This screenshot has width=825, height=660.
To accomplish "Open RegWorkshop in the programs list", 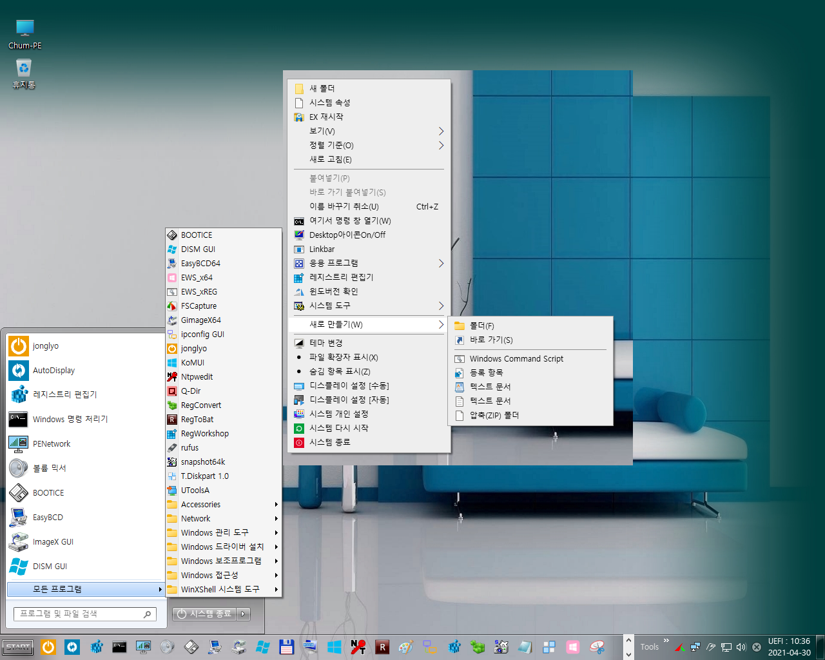I will click(224, 434).
